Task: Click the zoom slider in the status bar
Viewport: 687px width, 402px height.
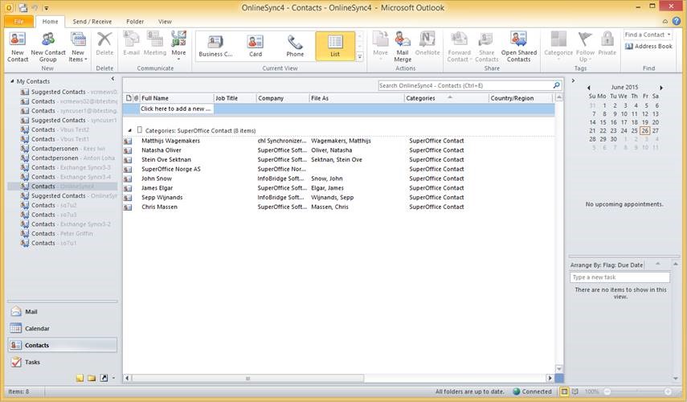Action: [x=637, y=392]
